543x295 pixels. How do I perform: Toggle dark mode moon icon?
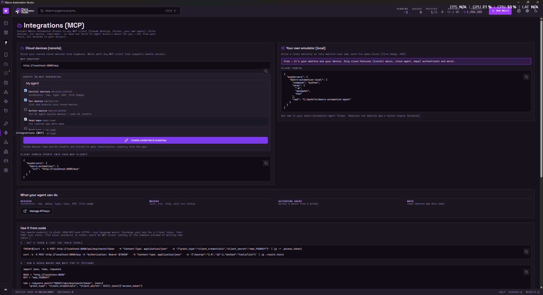536,11
